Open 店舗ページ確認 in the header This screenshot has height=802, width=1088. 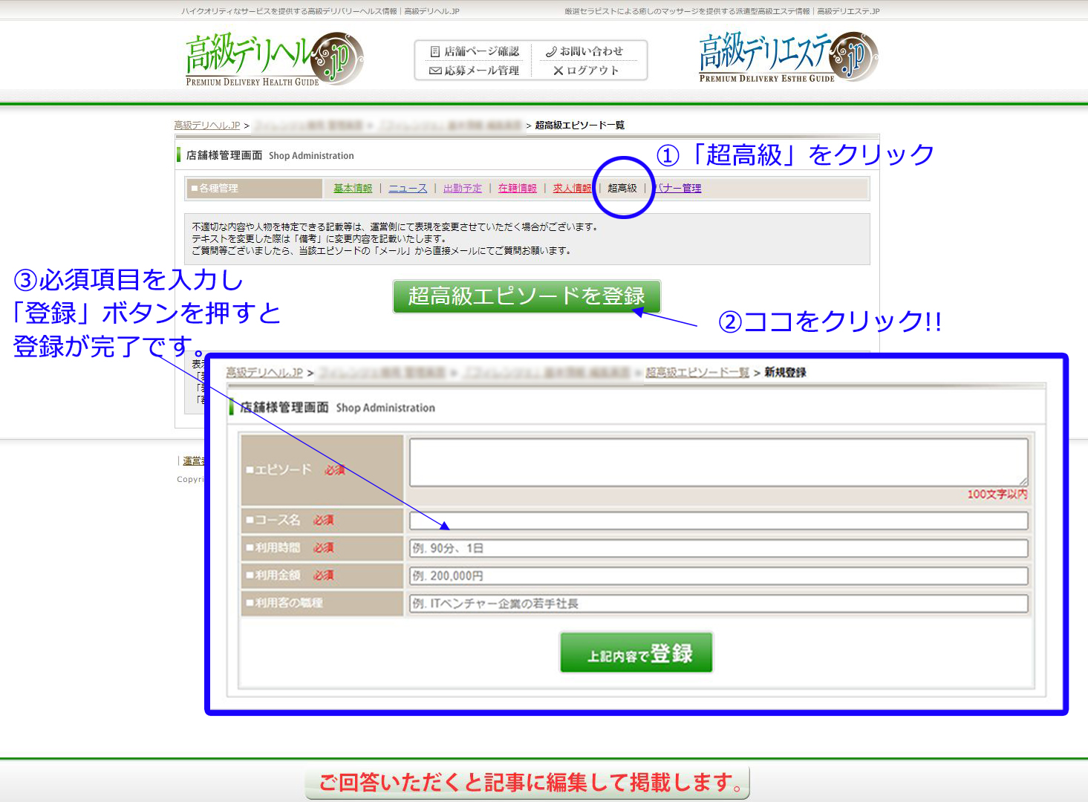pos(475,51)
